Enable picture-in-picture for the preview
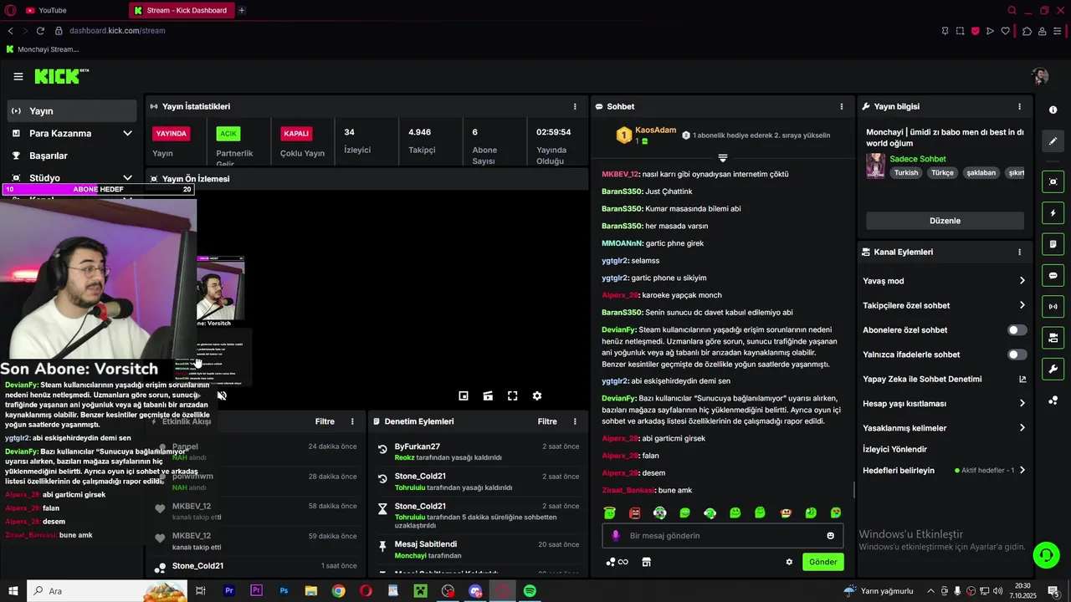This screenshot has height=602, width=1071. pyautogui.click(x=464, y=395)
